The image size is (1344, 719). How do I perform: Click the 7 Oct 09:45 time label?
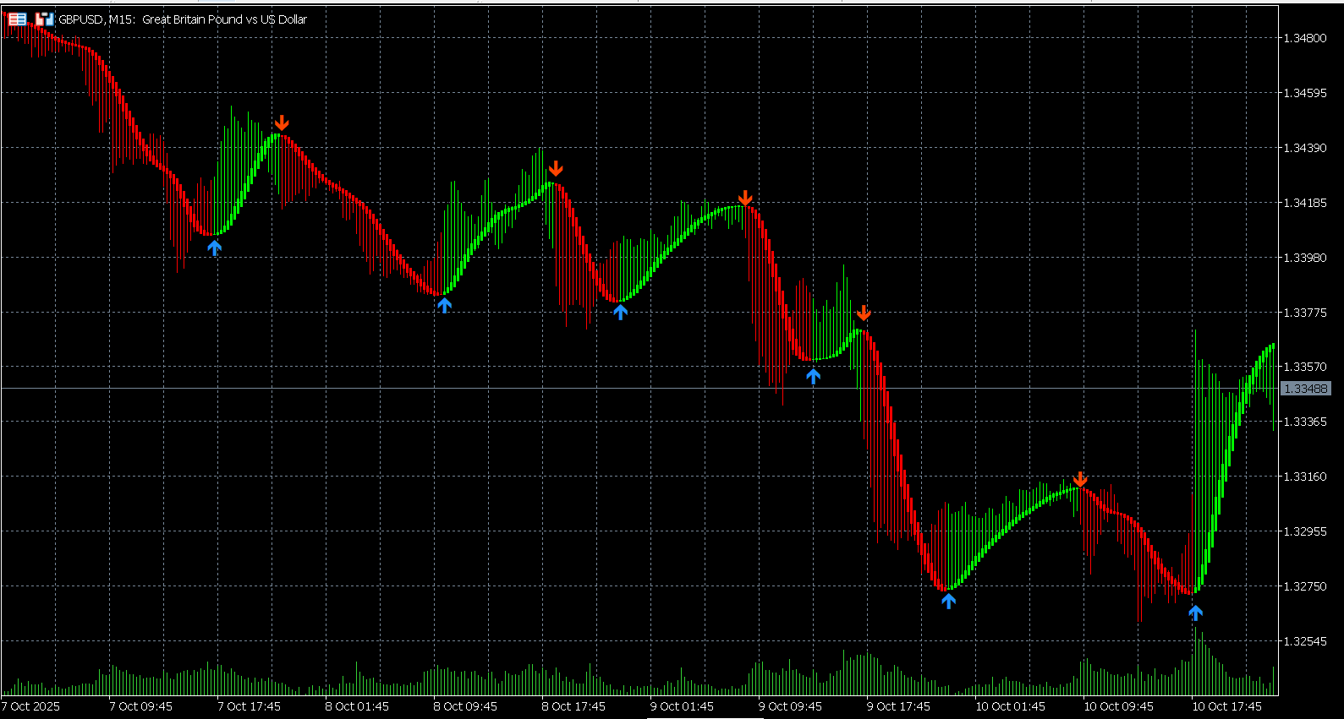tap(140, 706)
